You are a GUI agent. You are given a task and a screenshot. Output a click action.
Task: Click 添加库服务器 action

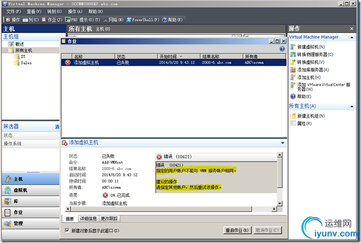coord(310,70)
